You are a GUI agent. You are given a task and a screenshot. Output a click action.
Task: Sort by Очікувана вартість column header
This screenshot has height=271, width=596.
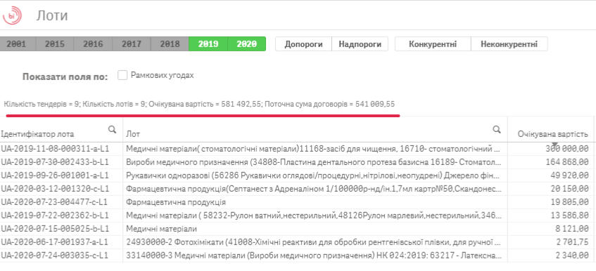[x=553, y=134]
